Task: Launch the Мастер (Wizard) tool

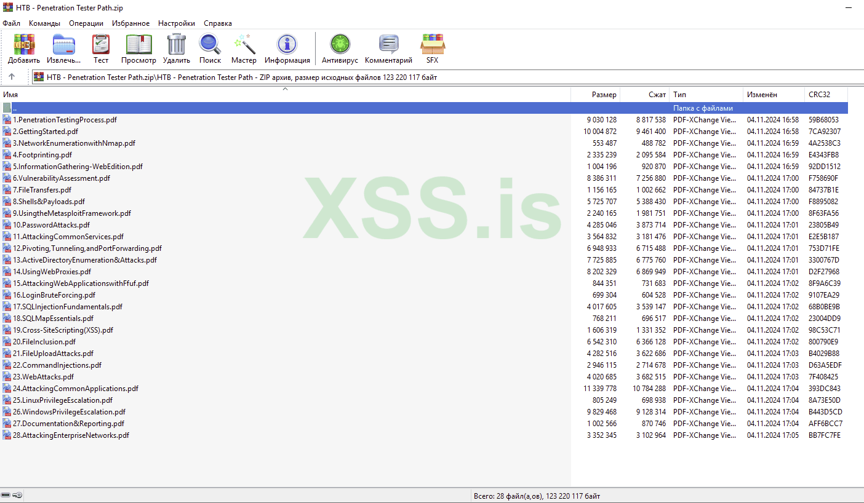Action: click(x=244, y=44)
